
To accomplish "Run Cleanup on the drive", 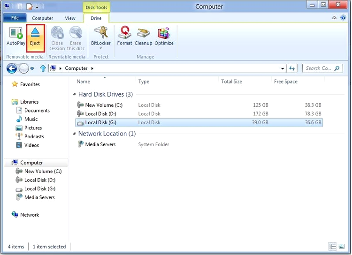I will 144,36.
